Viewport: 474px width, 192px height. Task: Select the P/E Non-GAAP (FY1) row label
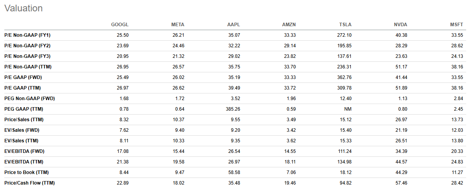(27, 35)
